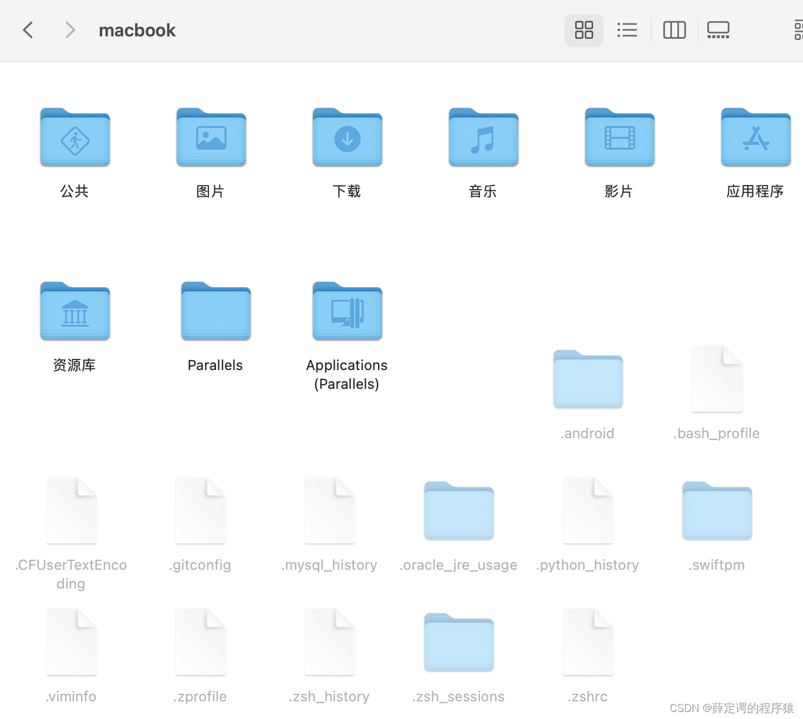803x719 pixels.
Task: Click the .zprofile name label
Action: 200,697
